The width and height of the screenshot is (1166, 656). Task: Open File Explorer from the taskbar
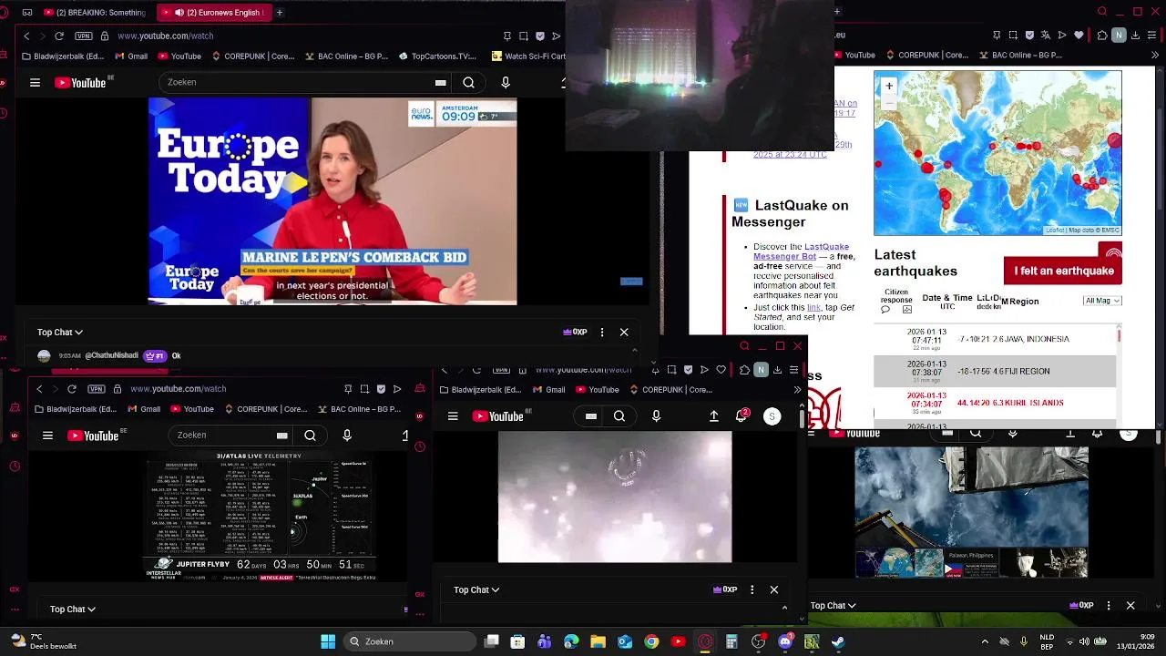[x=598, y=641]
